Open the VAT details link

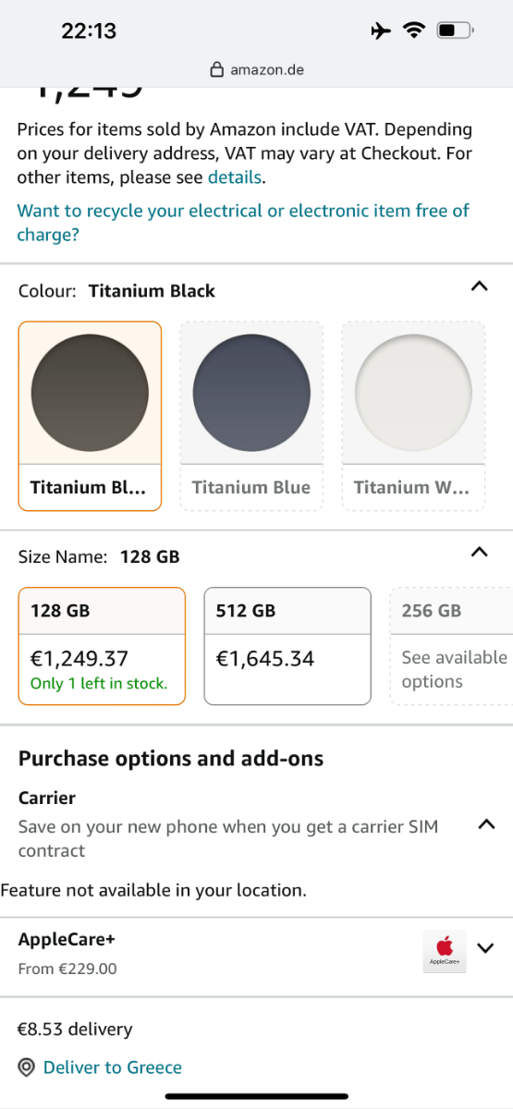tap(235, 177)
